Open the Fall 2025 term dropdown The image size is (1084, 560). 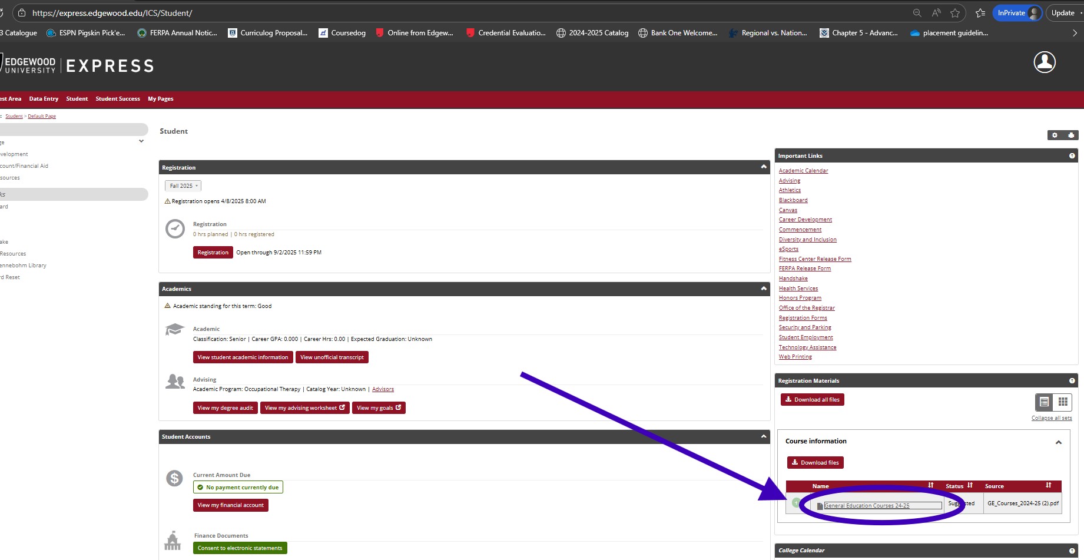(183, 186)
